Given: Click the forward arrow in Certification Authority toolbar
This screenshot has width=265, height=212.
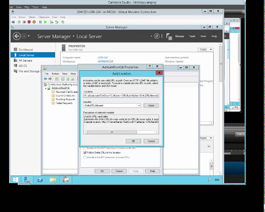Looking at the screenshot, I should 50,79.
